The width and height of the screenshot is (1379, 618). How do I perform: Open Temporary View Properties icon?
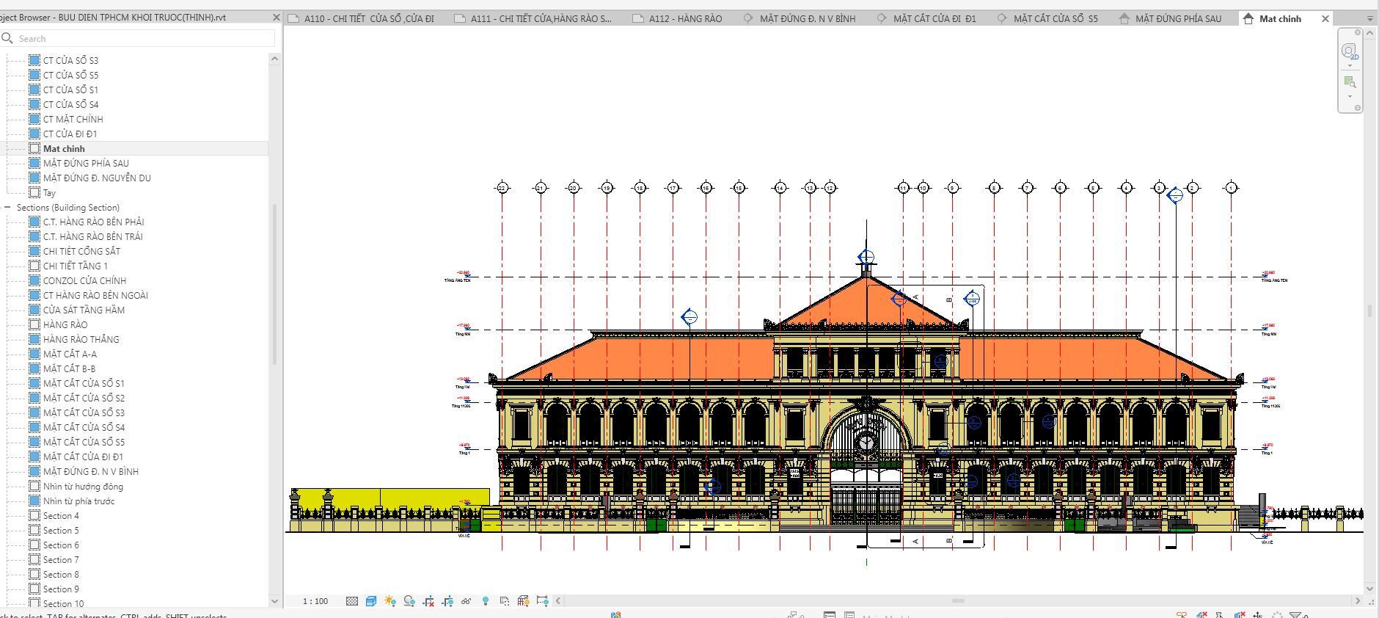[x=505, y=601]
